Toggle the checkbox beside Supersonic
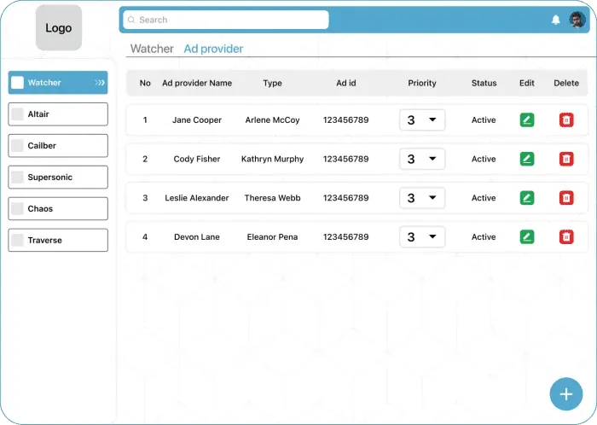This screenshot has height=425, width=597. coord(17,178)
